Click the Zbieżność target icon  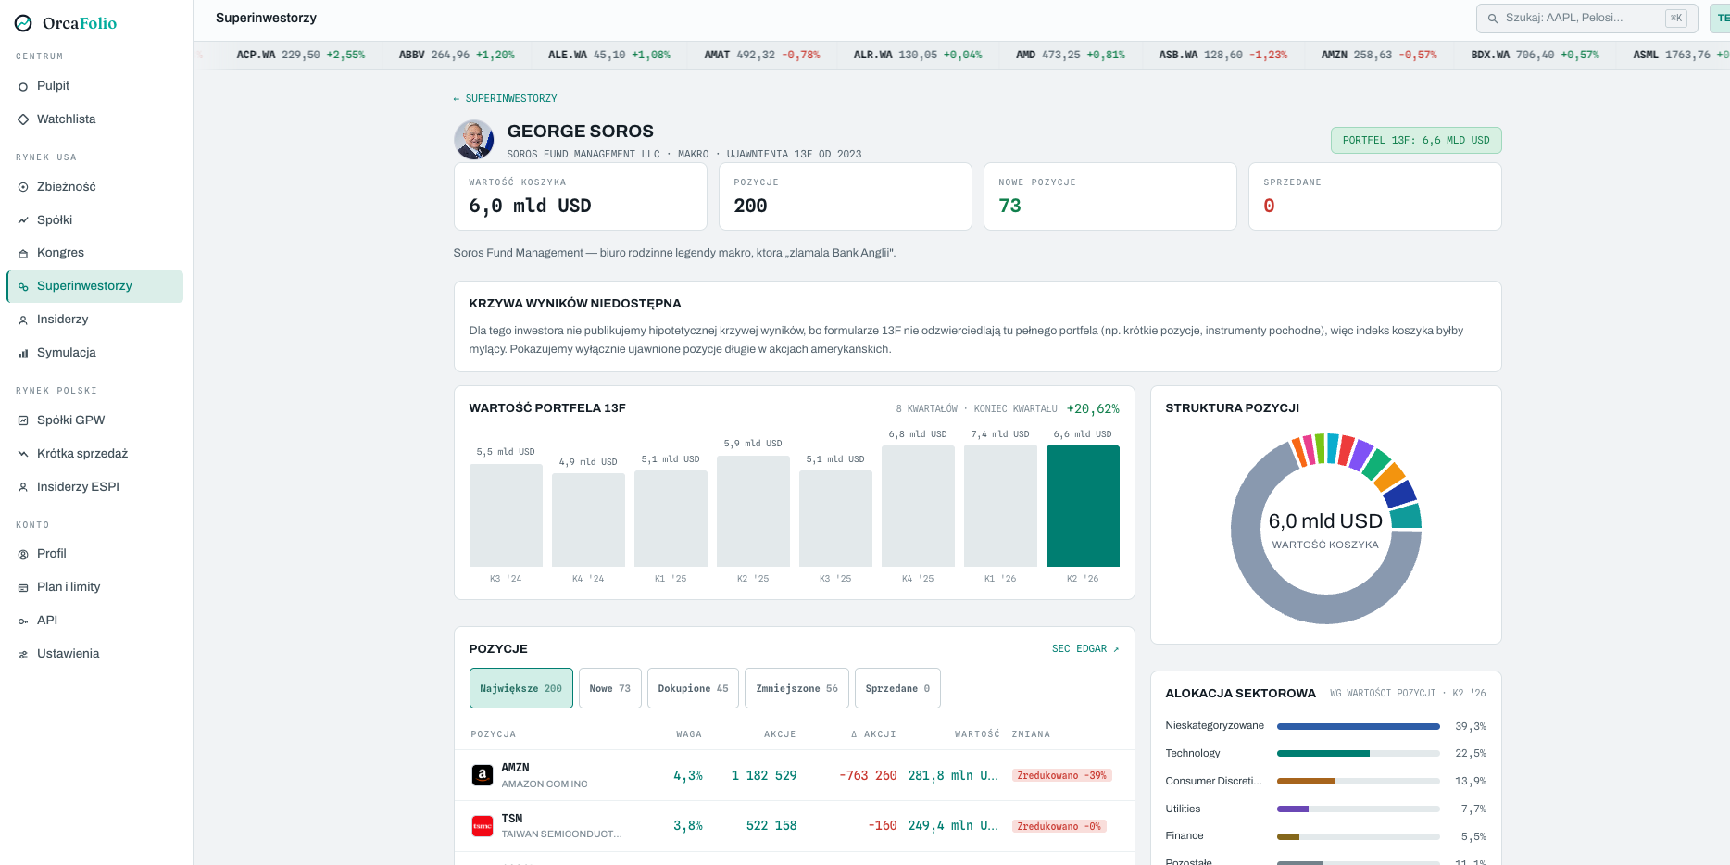tap(23, 187)
